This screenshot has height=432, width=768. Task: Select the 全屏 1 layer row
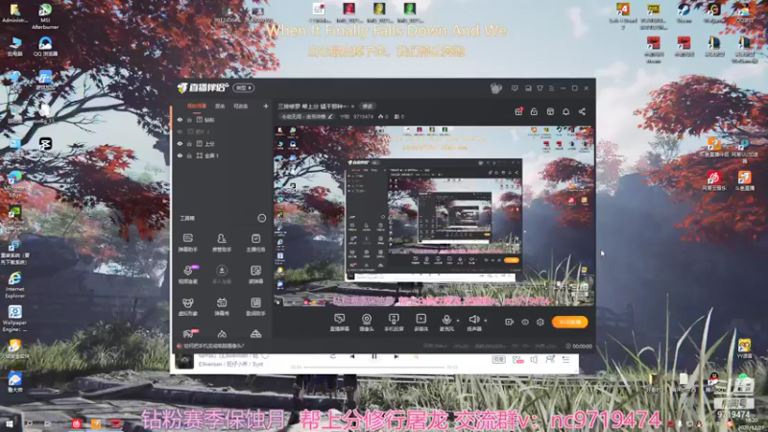222,156
